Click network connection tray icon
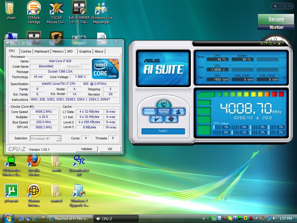Viewport: 297px width, 223px height. click(269, 218)
